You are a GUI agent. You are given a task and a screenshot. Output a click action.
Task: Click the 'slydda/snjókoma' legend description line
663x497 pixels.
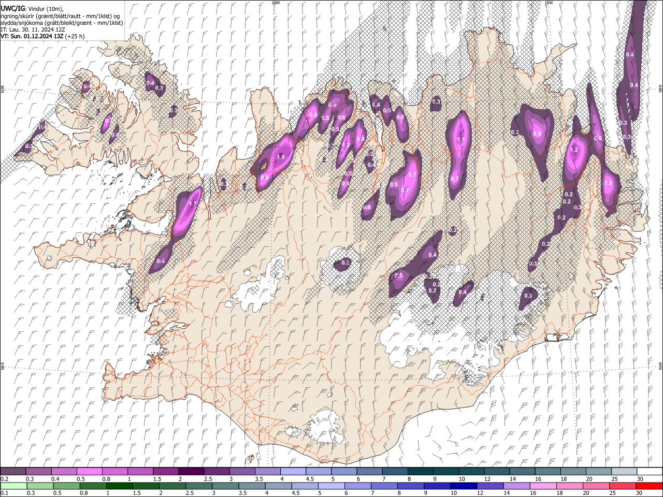click(x=62, y=23)
